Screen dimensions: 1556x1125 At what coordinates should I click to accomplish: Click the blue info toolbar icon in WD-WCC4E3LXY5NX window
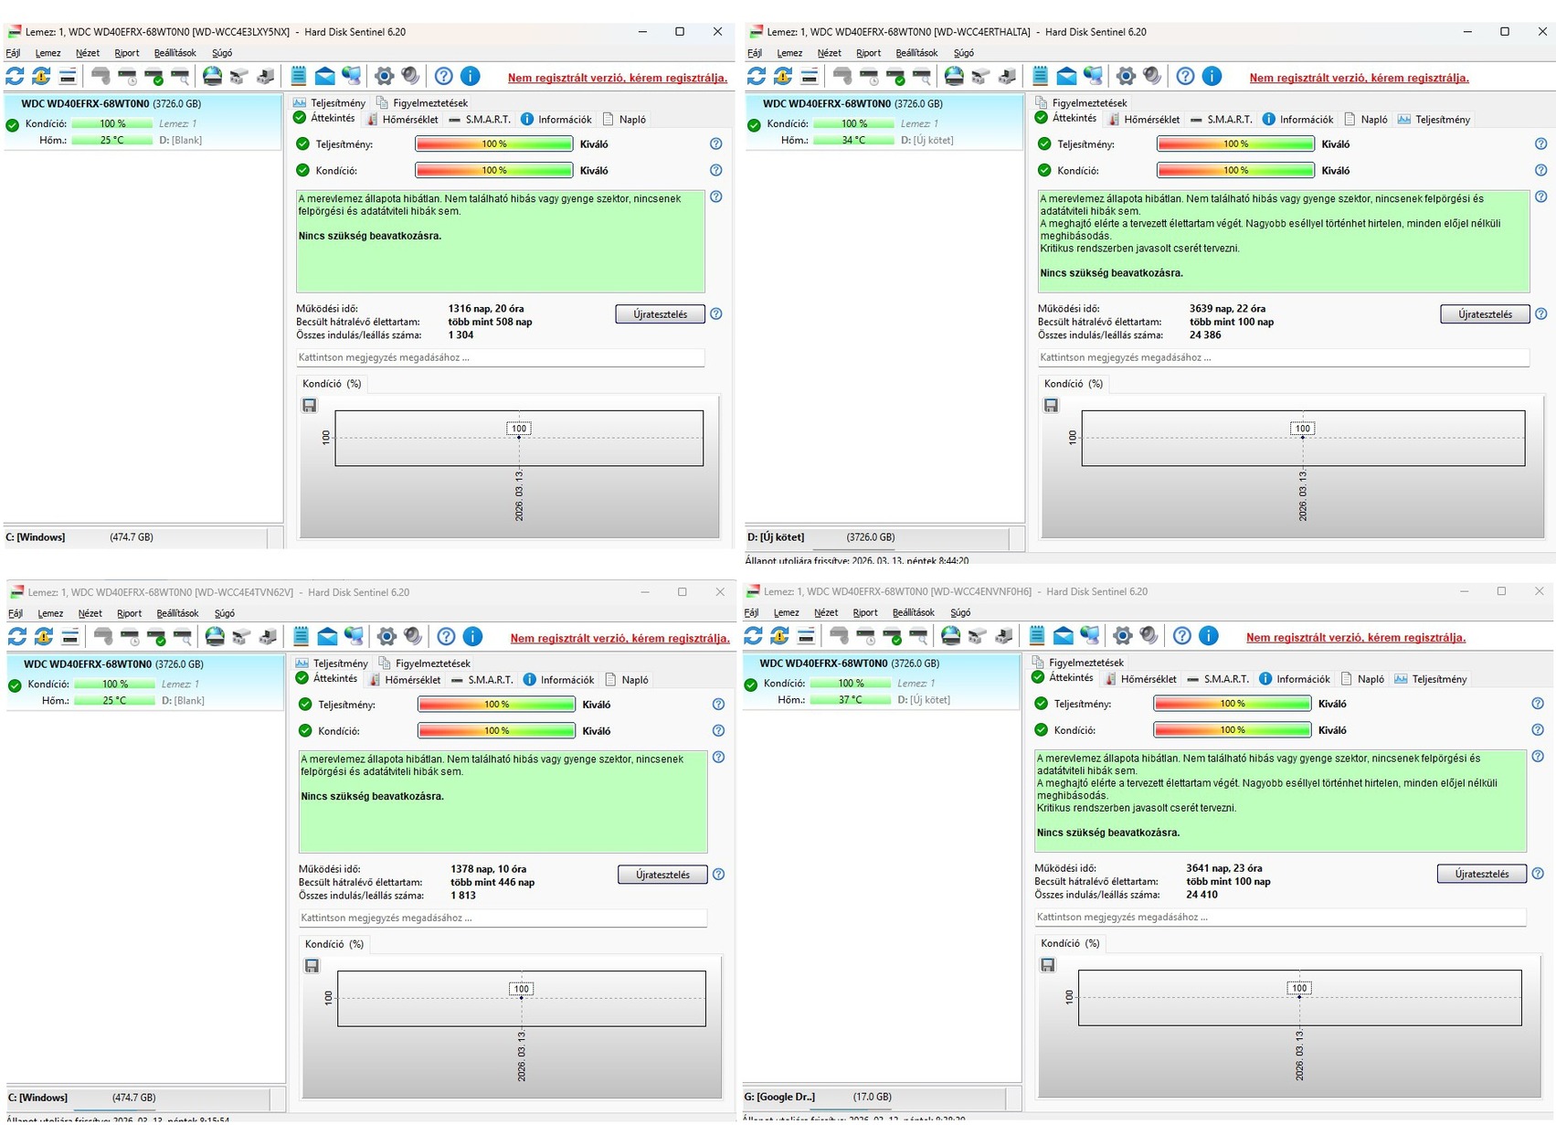pyautogui.click(x=470, y=76)
